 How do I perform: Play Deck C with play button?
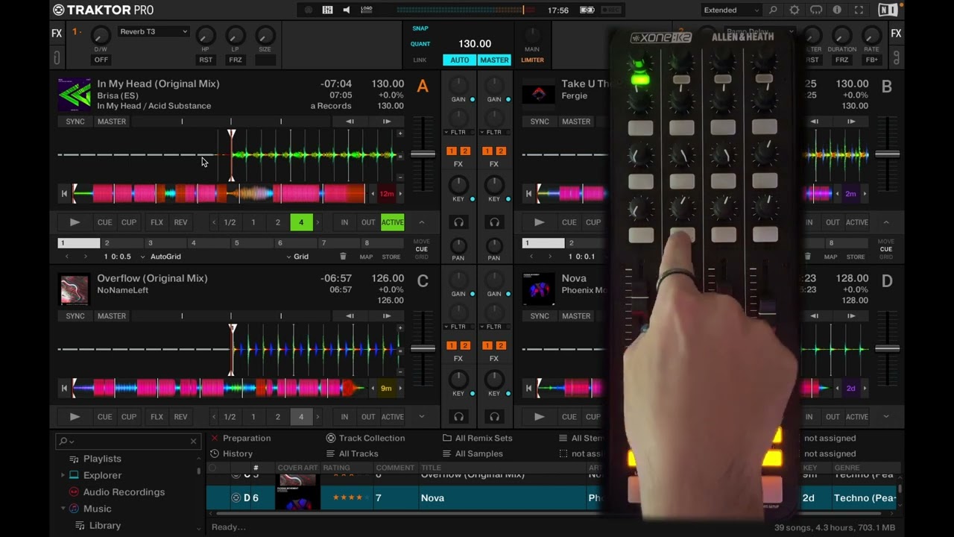74,417
